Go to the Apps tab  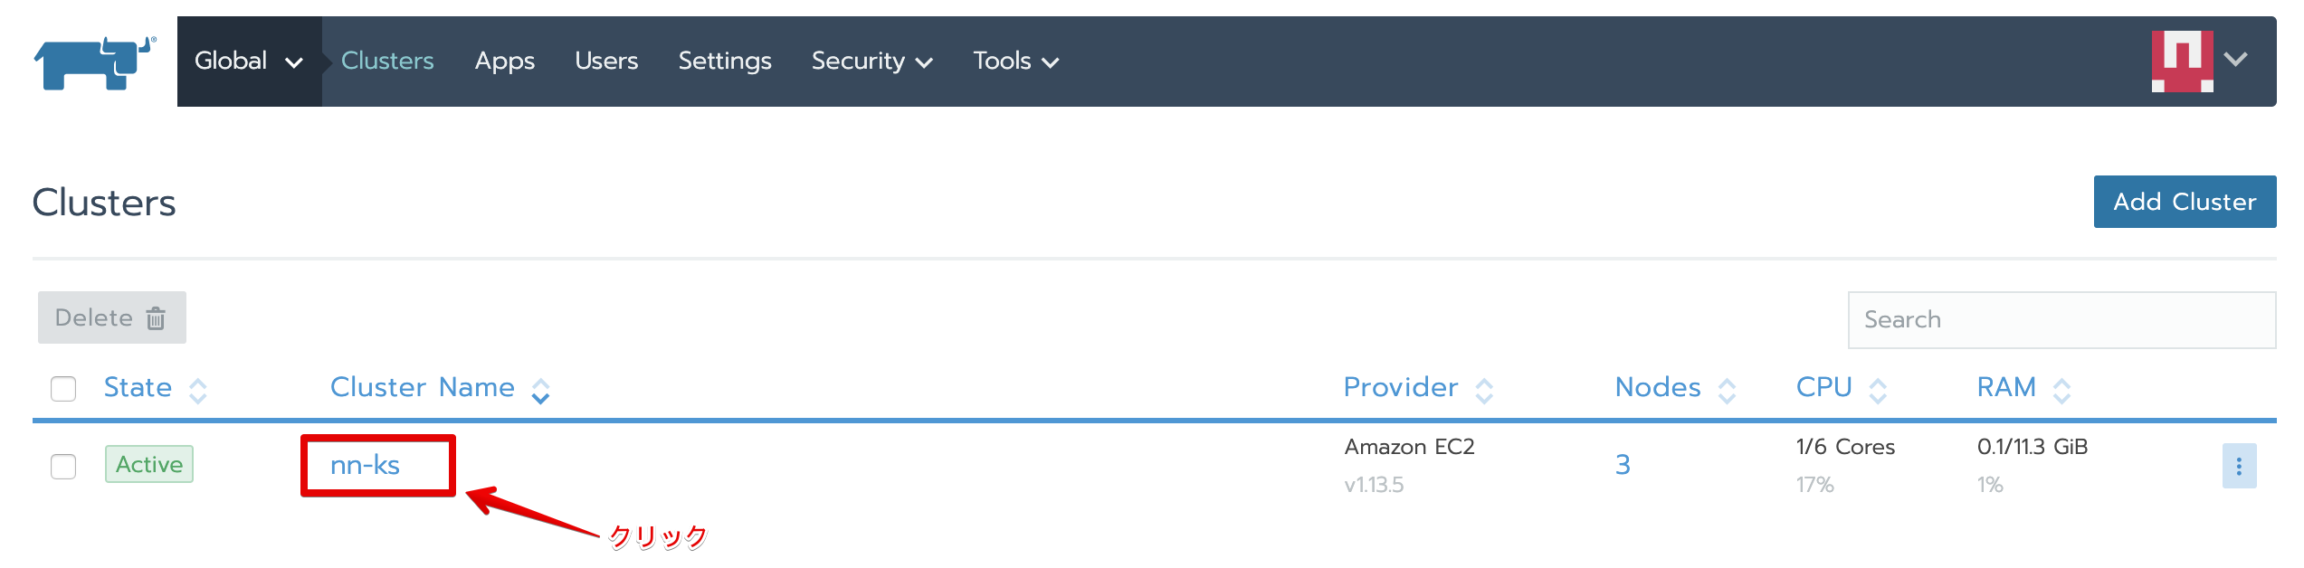pos(504,61)
